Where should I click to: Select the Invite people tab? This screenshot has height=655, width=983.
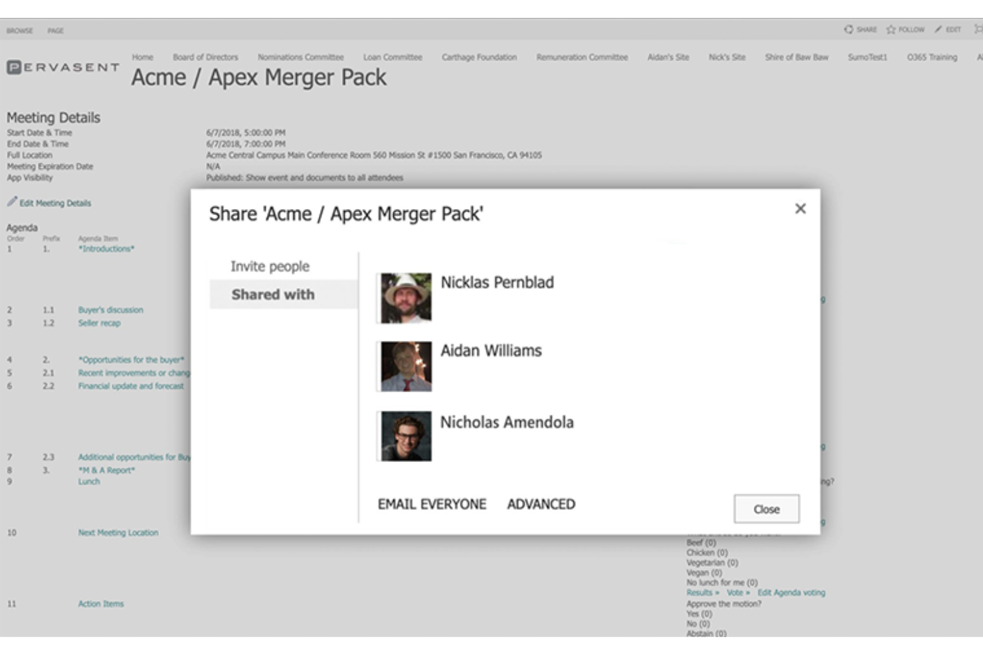point(270,266)
